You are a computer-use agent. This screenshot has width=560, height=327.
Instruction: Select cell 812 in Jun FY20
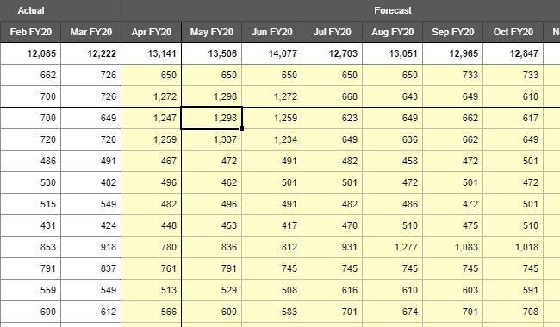tap(272, 247)
